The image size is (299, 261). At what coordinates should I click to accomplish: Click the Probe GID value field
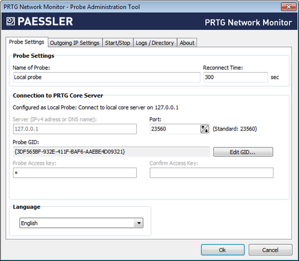pos(111,152)
